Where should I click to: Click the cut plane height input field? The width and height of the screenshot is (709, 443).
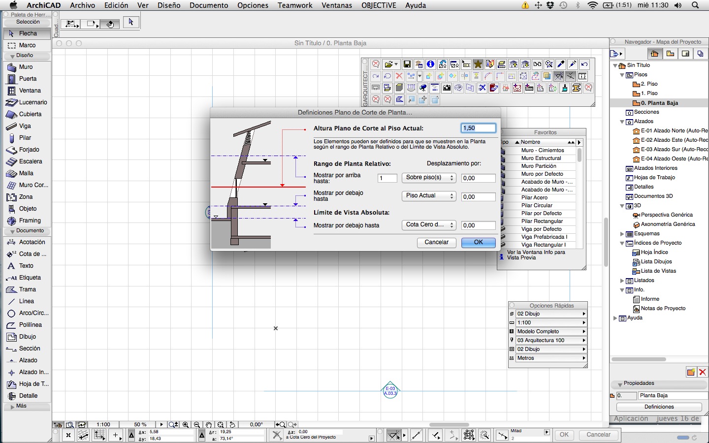coord(478,128)
